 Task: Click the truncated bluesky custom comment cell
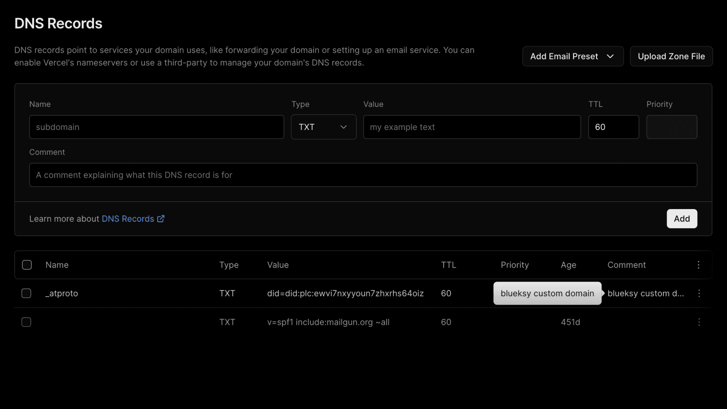pos(645,294)
